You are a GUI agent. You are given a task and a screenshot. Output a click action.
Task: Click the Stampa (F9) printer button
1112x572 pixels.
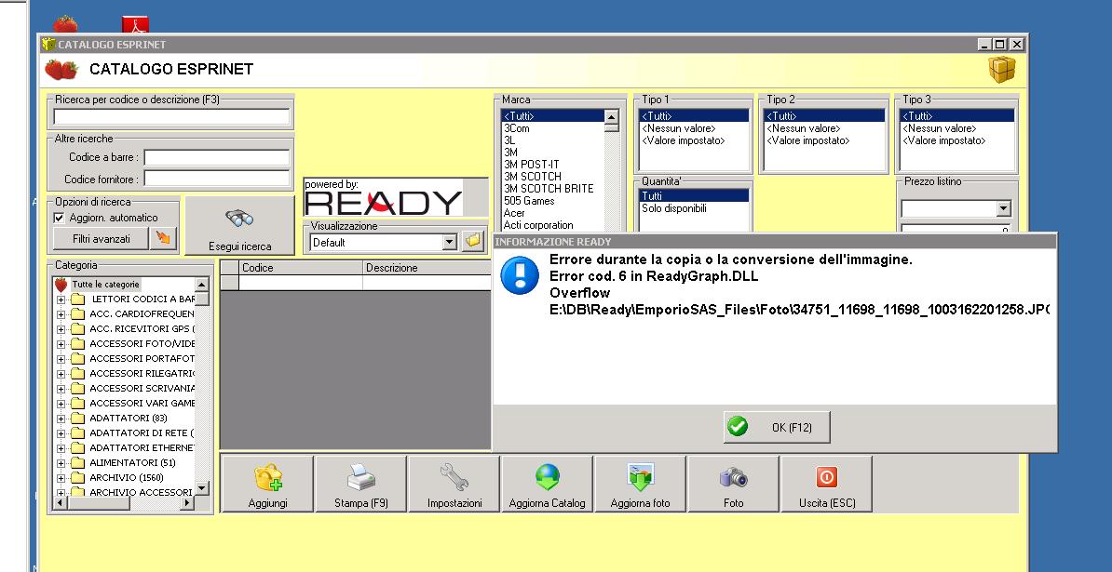[361, 485]
